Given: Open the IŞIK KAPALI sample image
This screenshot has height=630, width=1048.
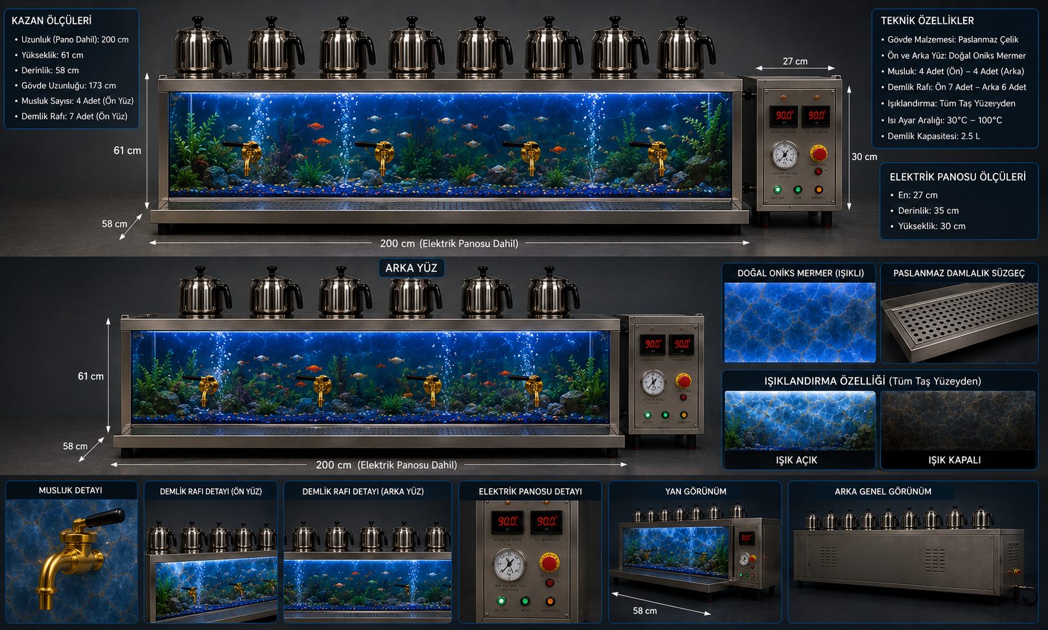Looking at the screenshot, I should [959, 421].
